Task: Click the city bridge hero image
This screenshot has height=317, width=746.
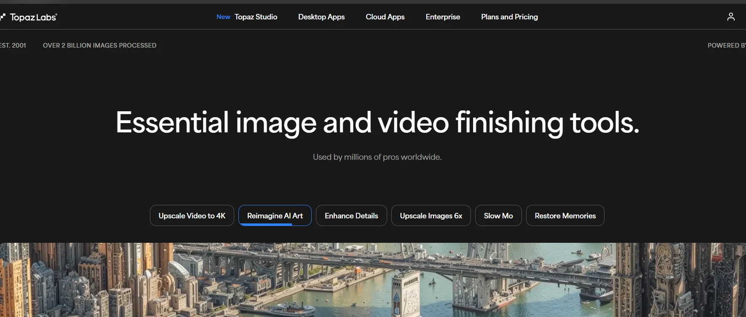Action: 373,280
